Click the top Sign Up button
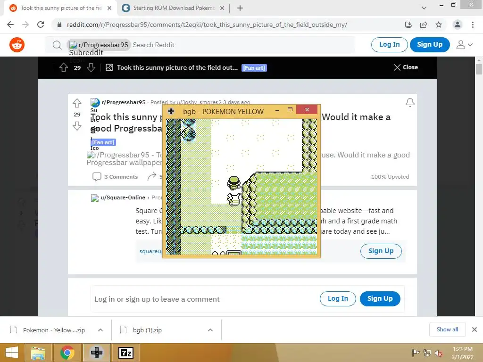 430,45
